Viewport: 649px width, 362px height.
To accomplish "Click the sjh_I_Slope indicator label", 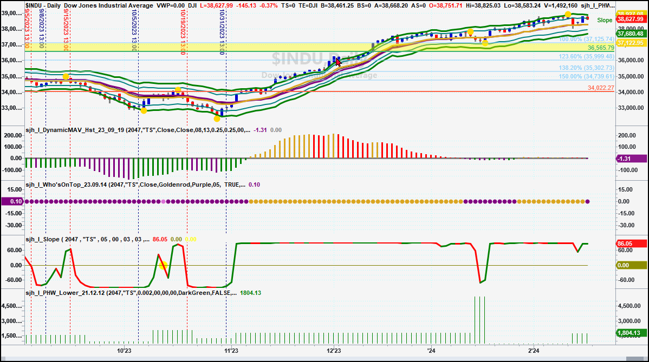I will click(87, 239).
